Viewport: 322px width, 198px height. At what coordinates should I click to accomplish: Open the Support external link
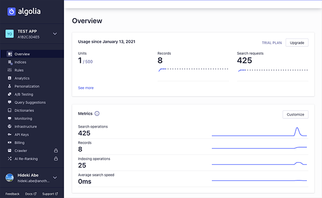[x=50, y=193]
